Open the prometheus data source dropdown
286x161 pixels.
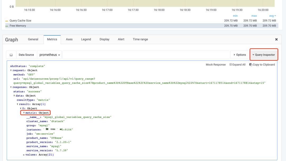[50, 55]
